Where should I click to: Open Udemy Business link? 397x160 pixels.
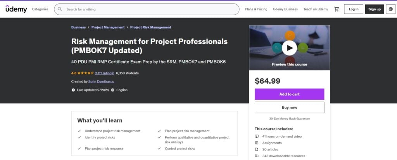click(x=285, y=9)
